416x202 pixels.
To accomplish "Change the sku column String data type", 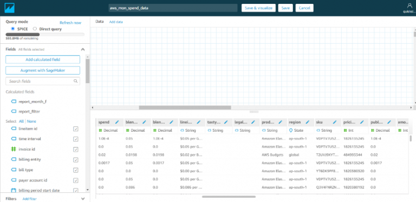I will click(x=324, y=130).
